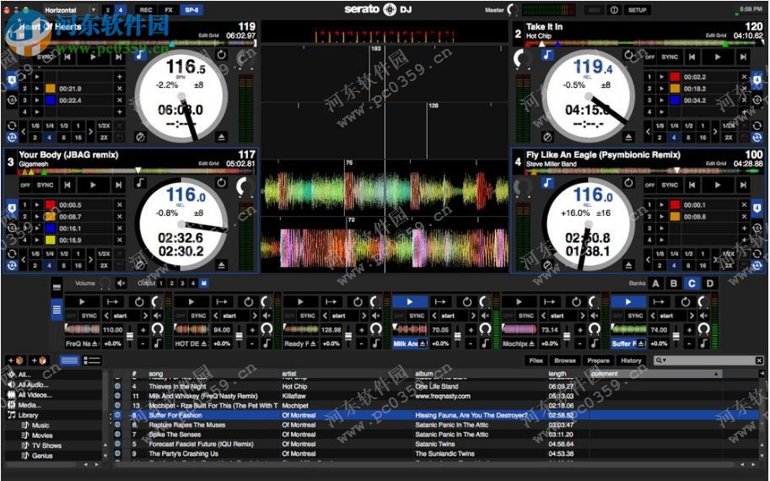Image resolution: width=770 pixels, height=481 pixels.
Task: Open the SETUP screen
Action: (x=638, y=10)
